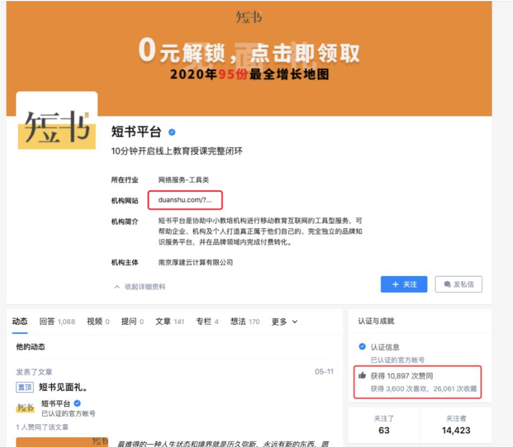This screenshot has width=513, height=447.
Task: Click the orange banner 0元解锁 promotion
Action: (249, 58)
